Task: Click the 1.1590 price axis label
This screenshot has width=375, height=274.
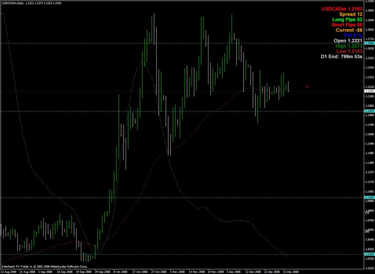Action: [x=370, y=144]
